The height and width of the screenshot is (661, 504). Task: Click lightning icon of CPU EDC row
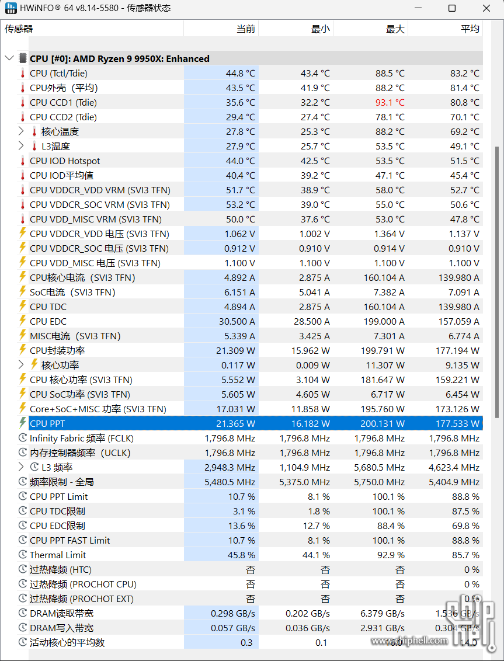click(x=23, y=321)
